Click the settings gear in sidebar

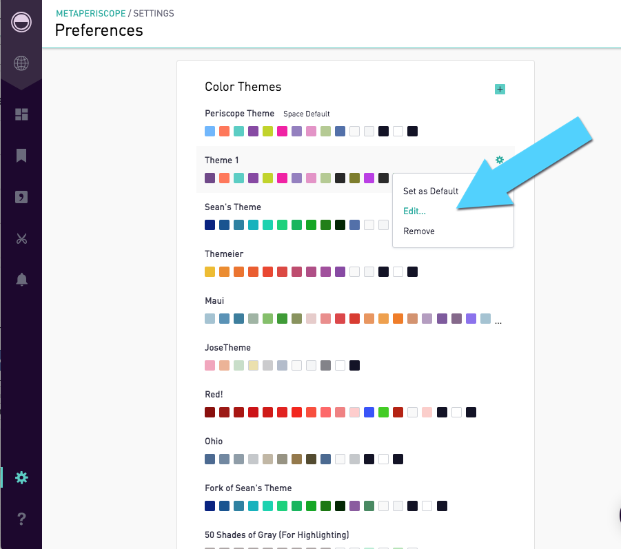[21, 478]
